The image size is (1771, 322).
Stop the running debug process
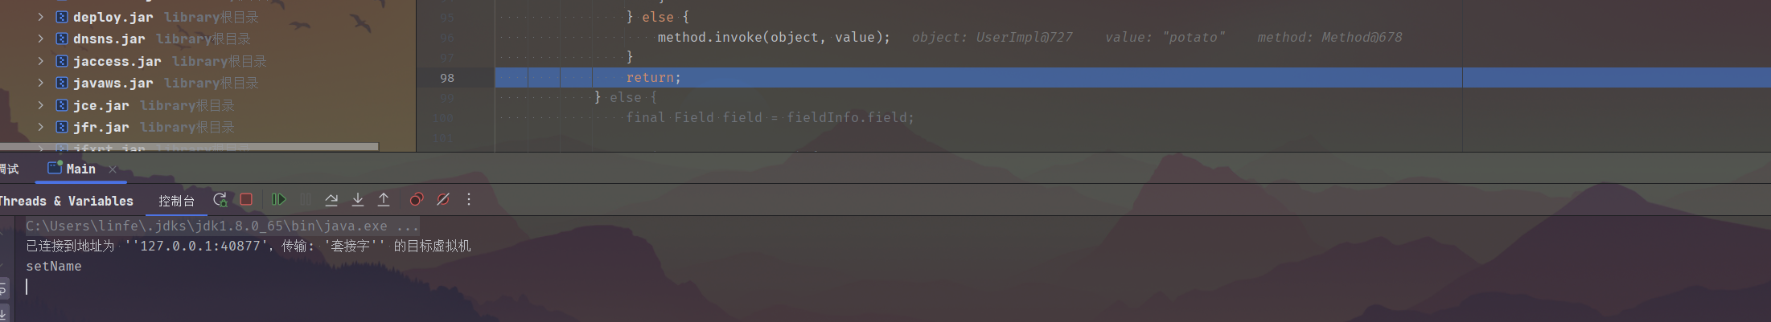246,199
